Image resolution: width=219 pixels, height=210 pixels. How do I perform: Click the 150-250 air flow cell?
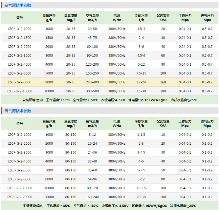click(x=92, y=73)
